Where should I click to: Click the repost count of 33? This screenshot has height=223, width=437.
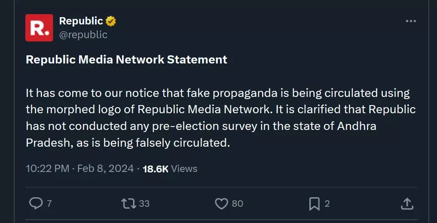(x=144, y=203)
